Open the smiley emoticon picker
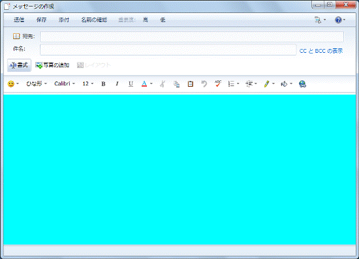 tap(10, 84)
